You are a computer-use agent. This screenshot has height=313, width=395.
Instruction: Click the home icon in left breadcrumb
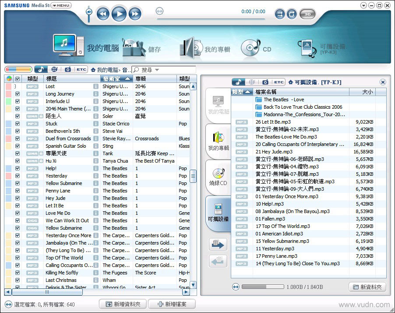tap(93, 70)
